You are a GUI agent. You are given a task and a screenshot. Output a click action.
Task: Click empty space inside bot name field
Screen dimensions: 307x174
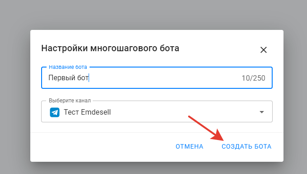(165, 78)
